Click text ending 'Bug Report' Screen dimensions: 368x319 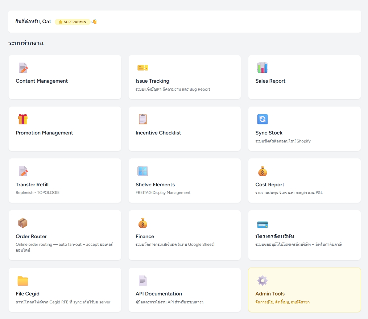click(x=173, y=90)
